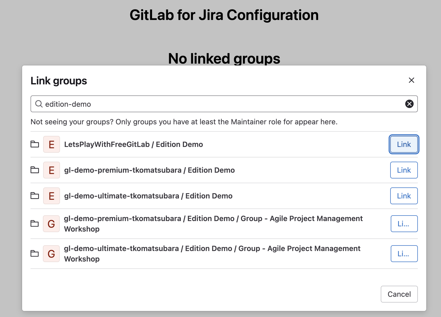
Task: Click the G avatar of ultimate Workshop group
Action: point(52,254)
